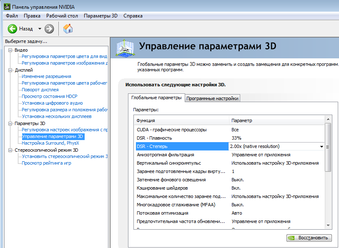Go to the Home house icon
The image size is (339, 248).
pos(68,28)
